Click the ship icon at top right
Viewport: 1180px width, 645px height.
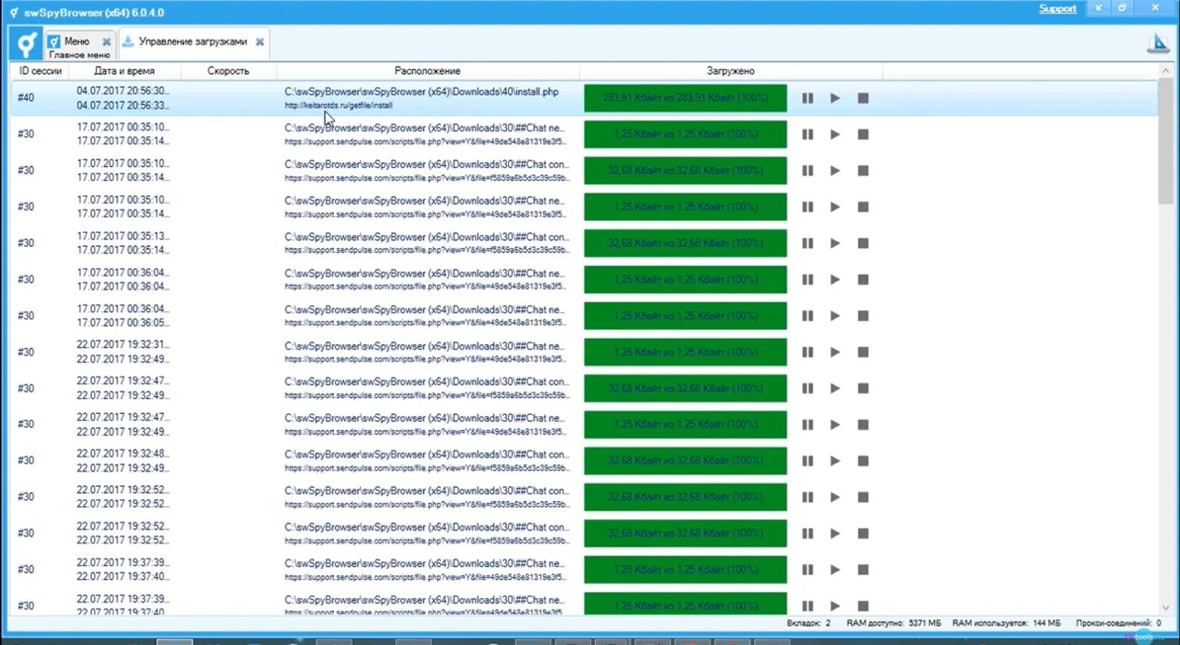(x=1158, y=43)
